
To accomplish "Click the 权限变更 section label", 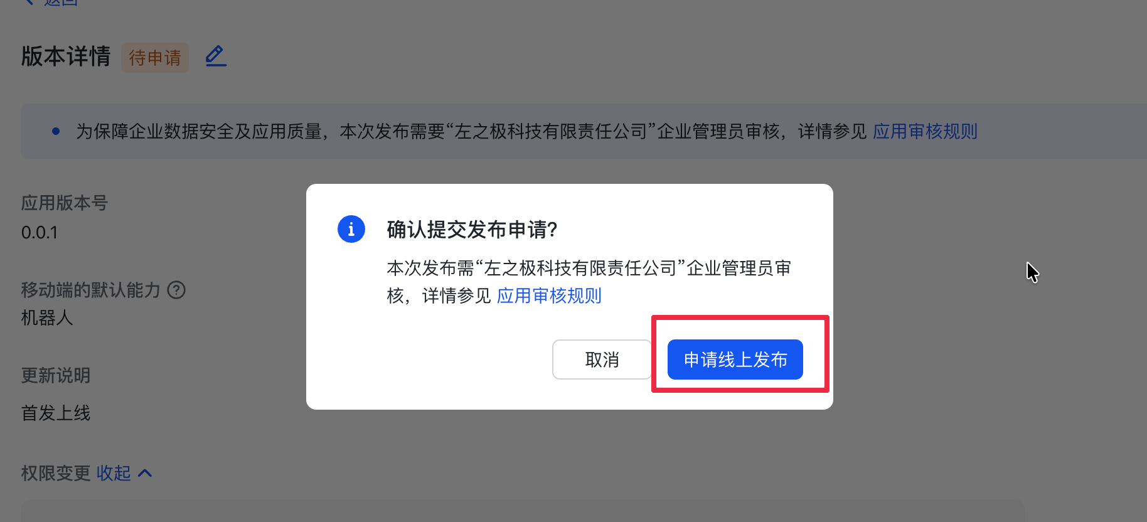I will 56,473.
